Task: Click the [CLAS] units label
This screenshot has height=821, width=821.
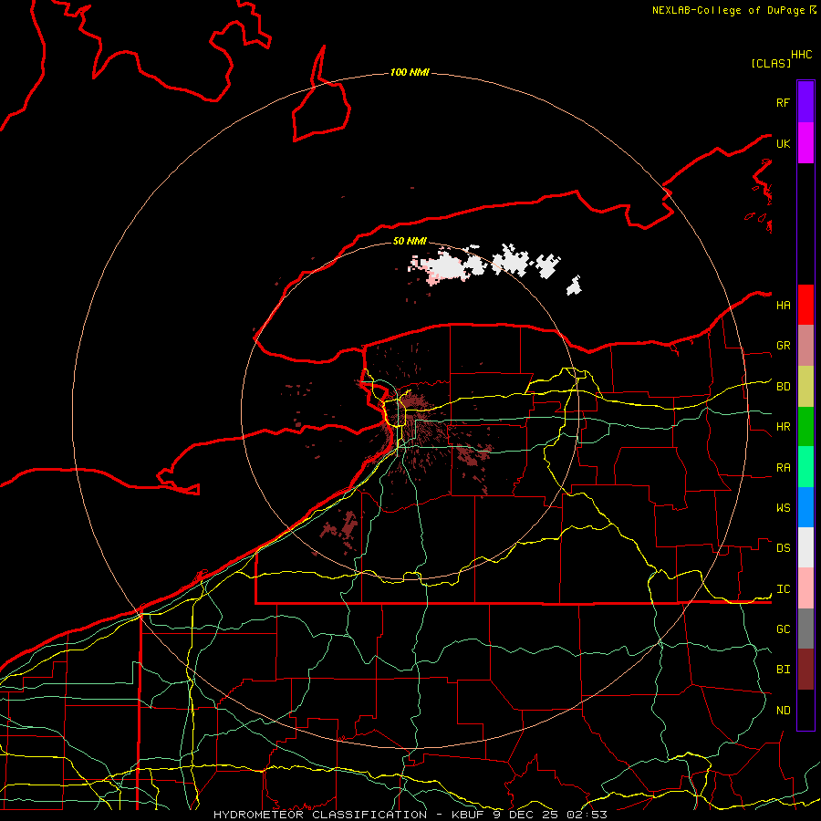Action: (x=771, y=63)
